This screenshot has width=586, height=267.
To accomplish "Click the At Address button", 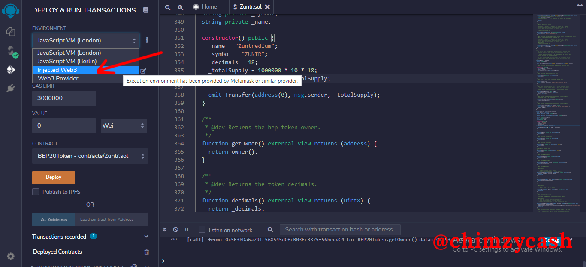I will pyautogui.click(x=54, y=220).
